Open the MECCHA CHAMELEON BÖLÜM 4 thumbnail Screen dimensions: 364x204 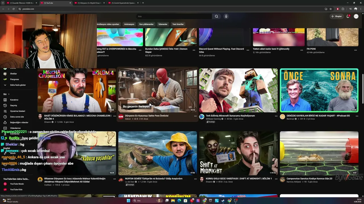click(x=77, y=90)
